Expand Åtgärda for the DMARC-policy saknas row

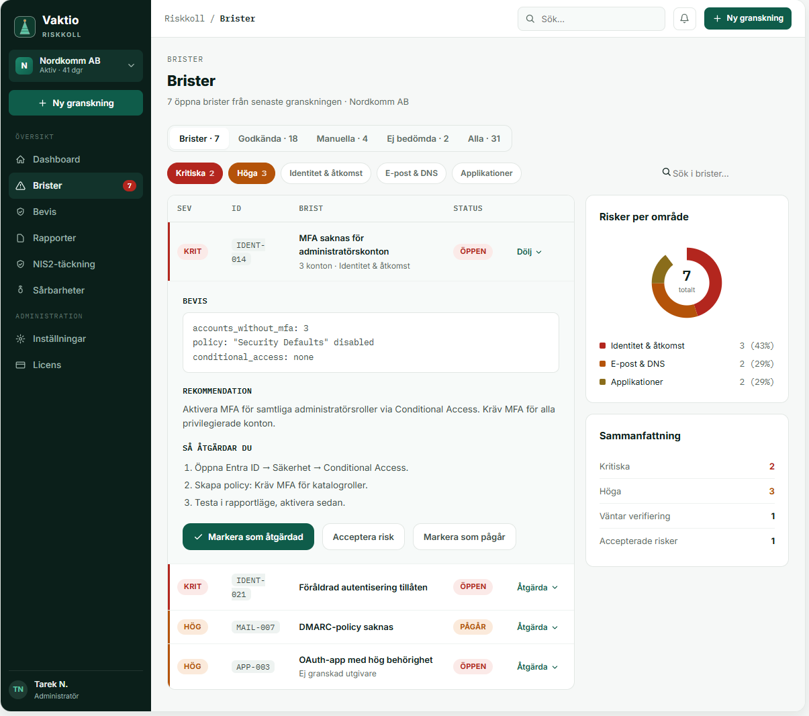tap(537, 627)
